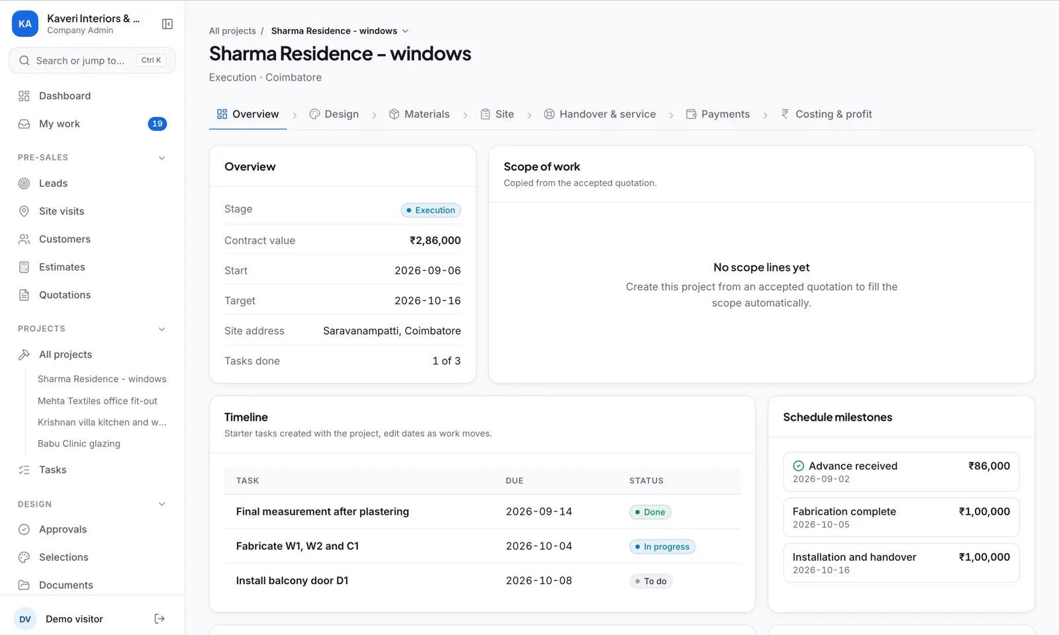Viewport: 1059px width, 635px height.
Task: Open the Costing & profit tab
Action: click(x=826, y=114)
